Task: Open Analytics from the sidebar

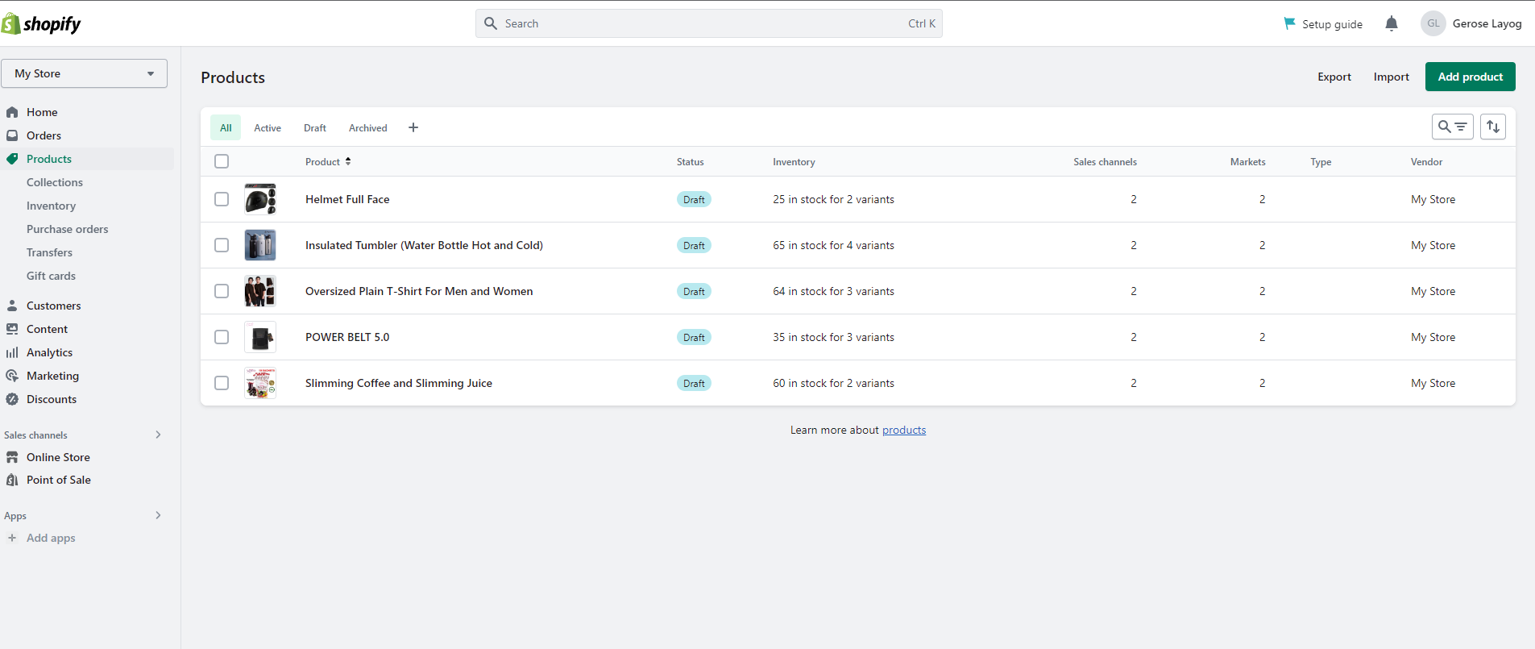Action: click(49, 352)
